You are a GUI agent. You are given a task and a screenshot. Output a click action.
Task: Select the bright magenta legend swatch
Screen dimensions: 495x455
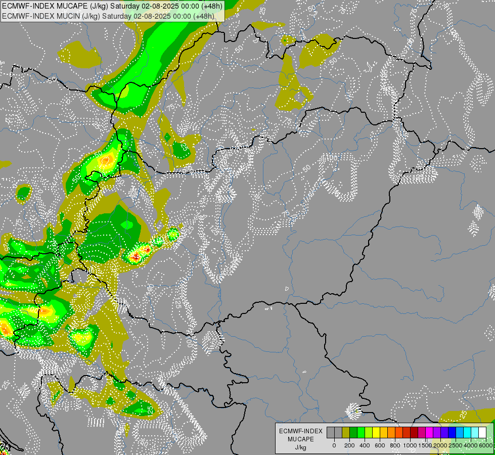coord(430,433)
